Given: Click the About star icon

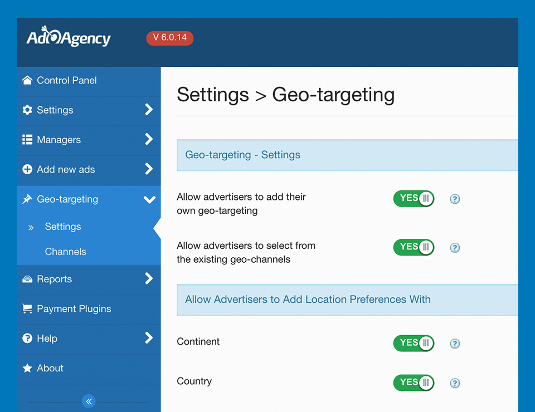Looking at the screenshot, I should coord(27,368).
